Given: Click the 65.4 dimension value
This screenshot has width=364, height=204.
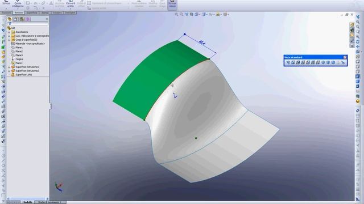Looking at the screenshot, I should [x=202, y=42].
